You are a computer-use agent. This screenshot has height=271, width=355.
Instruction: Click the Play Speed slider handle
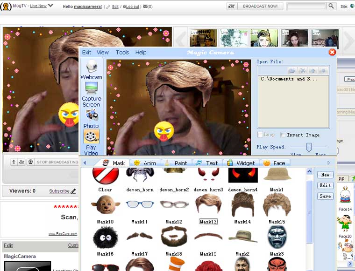[x=308, y=147]
